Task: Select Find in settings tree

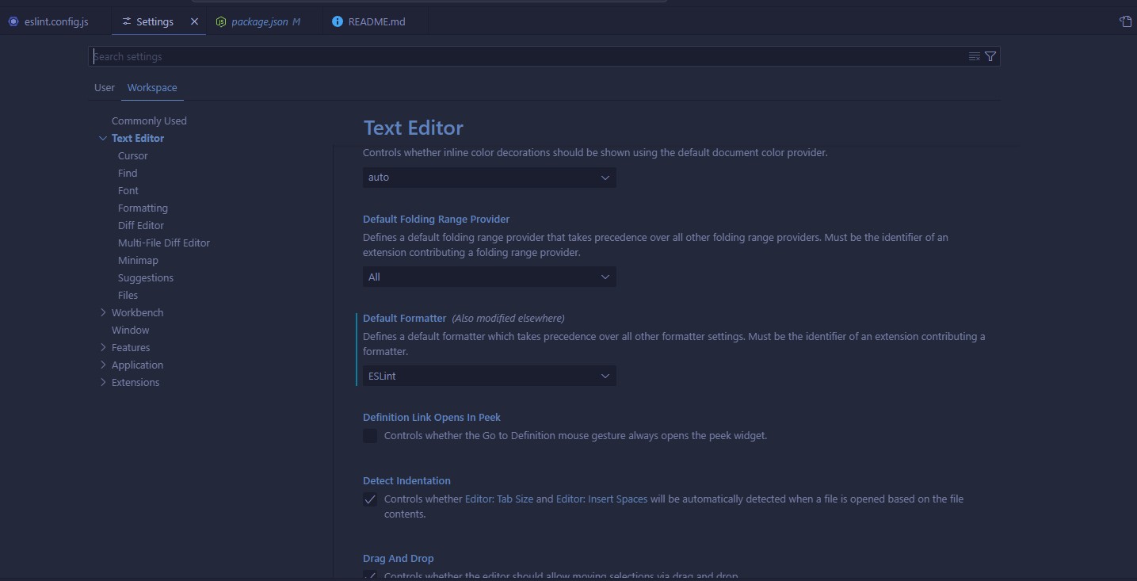Action: coord(128,173)
